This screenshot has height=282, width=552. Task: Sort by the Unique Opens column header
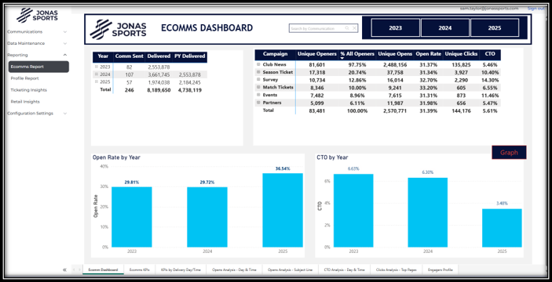point(395,54)
